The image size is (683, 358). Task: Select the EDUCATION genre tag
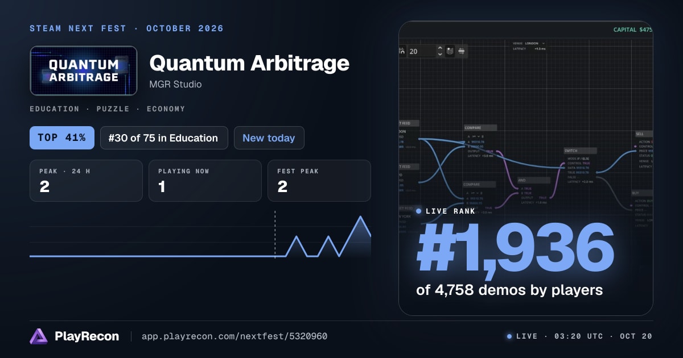coord(55,109)
